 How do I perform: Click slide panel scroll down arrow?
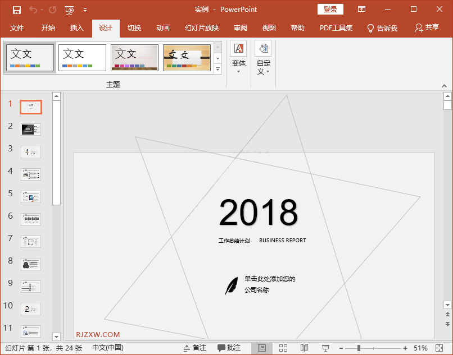point(56,336)
